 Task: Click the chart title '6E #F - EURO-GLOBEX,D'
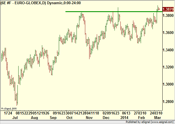tap(23, 3)
